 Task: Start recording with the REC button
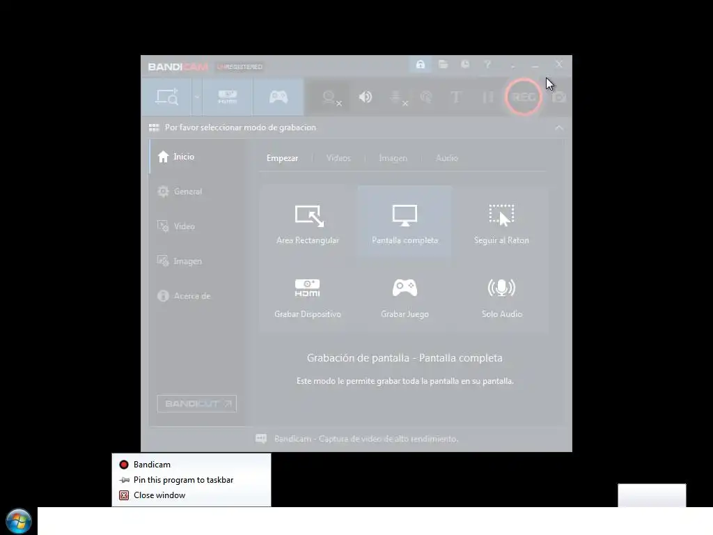524,97
